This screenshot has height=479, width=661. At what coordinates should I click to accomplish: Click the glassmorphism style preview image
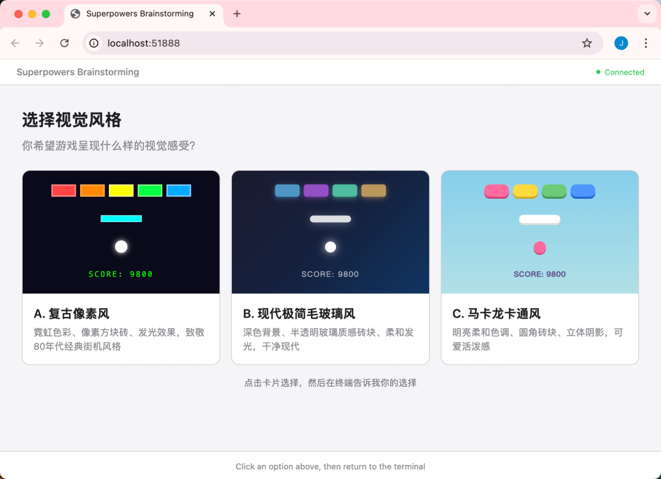coord(330,232)
